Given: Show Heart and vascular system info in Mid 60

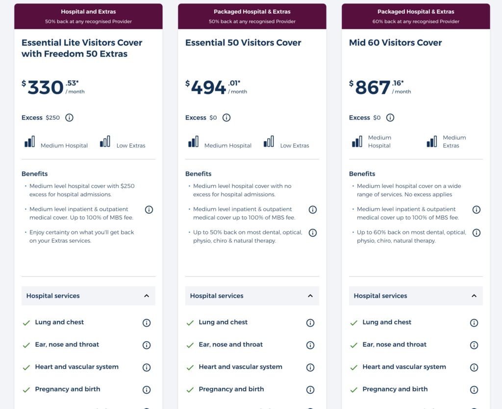Looking at the screenshot, I should (474, 367).
